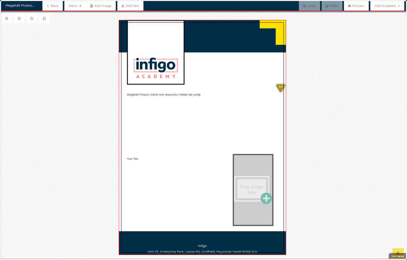Select the 'MegaEdit Product | Admin only resources' text
Screen dimensions: 407x260
click(x=163, y=95)
